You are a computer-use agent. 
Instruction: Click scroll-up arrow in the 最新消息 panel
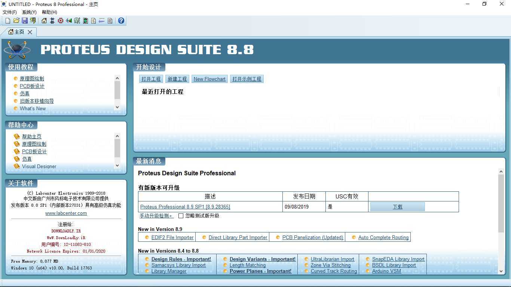pyautogui.click(x=501, y=172)
